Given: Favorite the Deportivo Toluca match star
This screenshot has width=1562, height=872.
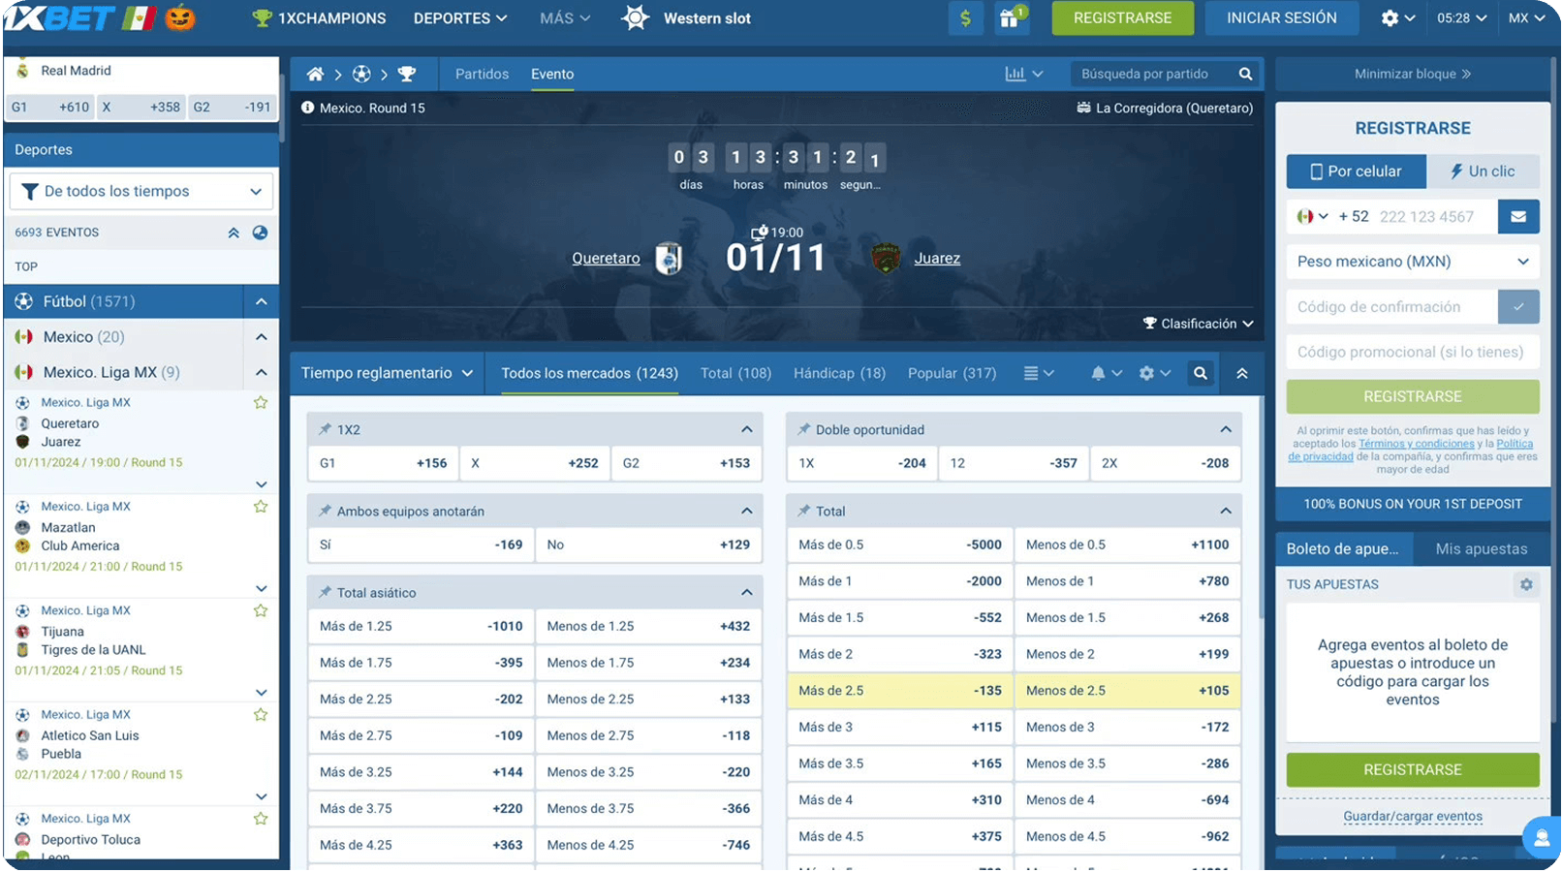Looking at the screenshot, I should [x=261, y=820].
